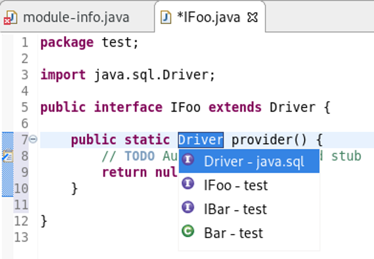Click the interface icon beside IBar proposal
374x259 pixels.
(x=188, y=208)
